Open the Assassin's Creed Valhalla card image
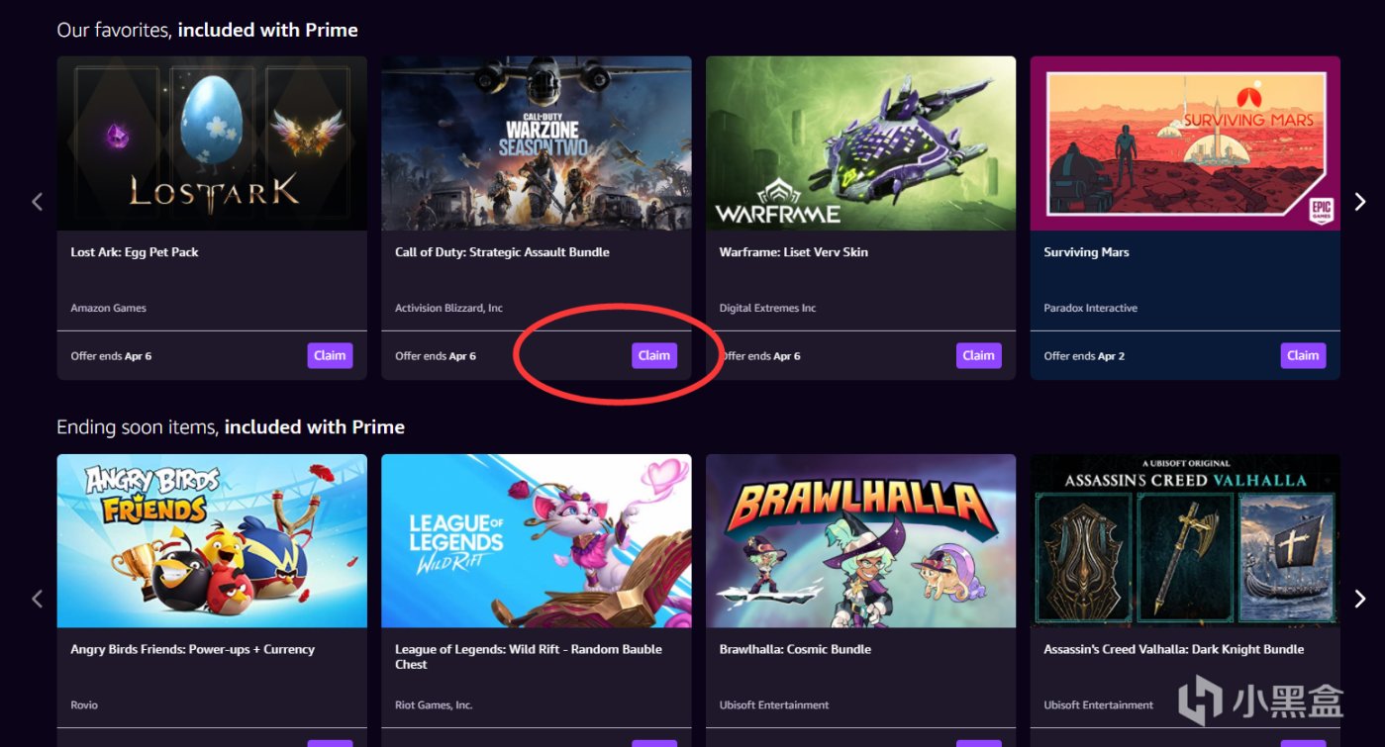The width and height of the screenshot is (1385, 747). pyautogui.click(x=1185, y=541)
